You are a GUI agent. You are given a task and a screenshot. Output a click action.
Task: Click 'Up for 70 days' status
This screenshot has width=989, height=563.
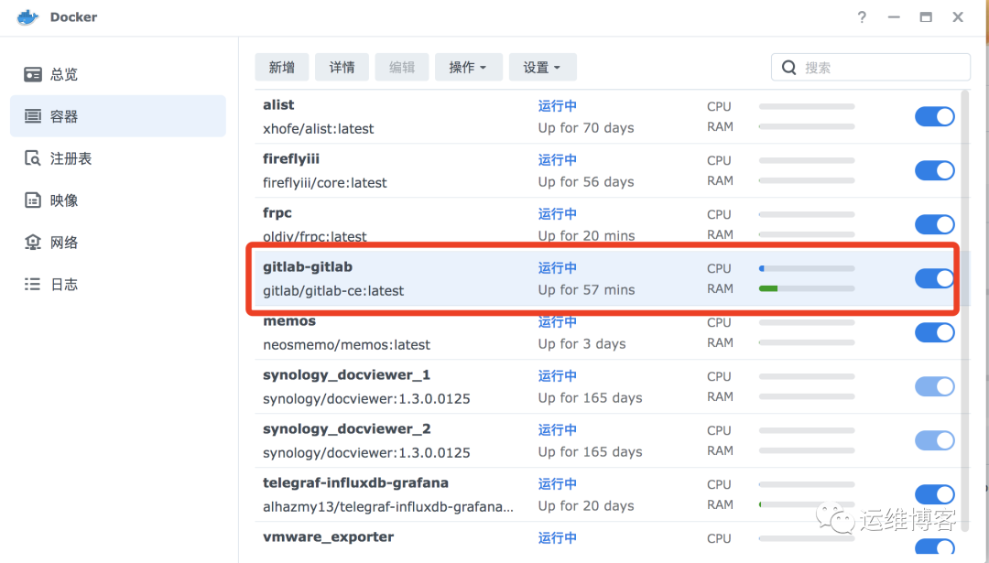click(x=586, y=128)
